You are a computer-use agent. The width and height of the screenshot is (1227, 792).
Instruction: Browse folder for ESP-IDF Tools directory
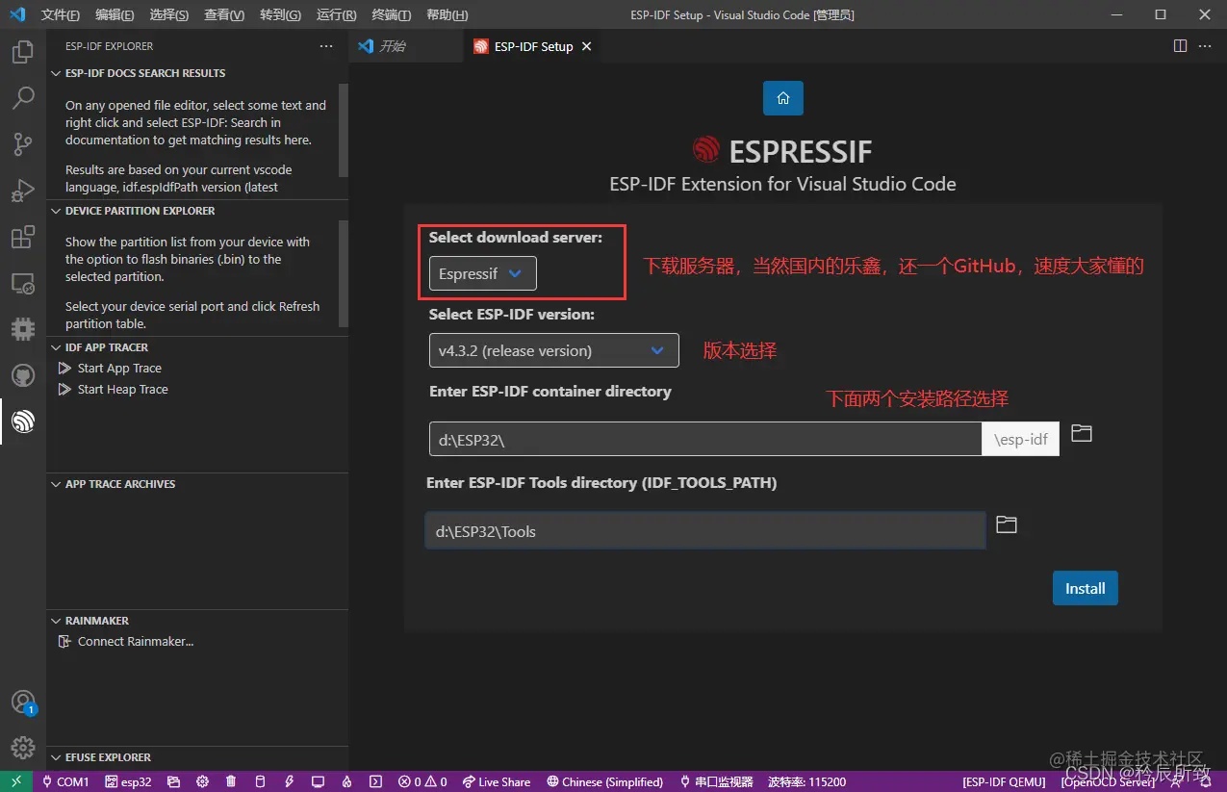1007,524
